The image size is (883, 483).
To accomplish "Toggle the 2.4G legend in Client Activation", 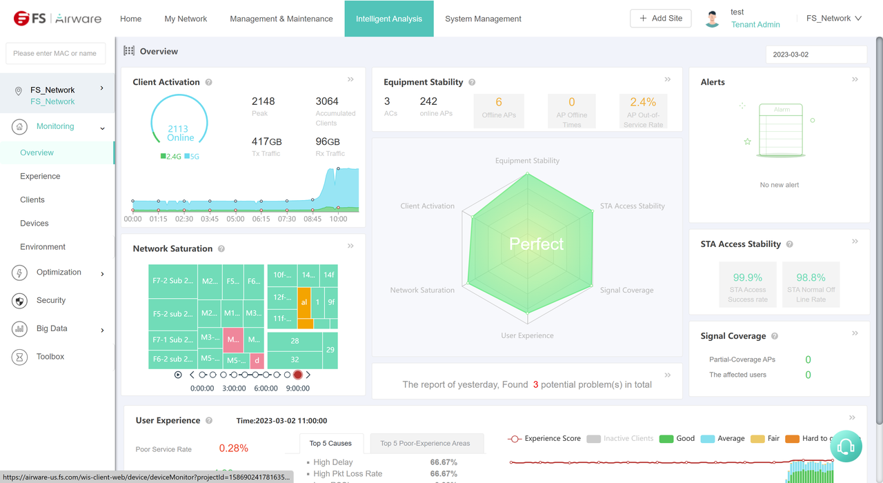I will (170, 157).
